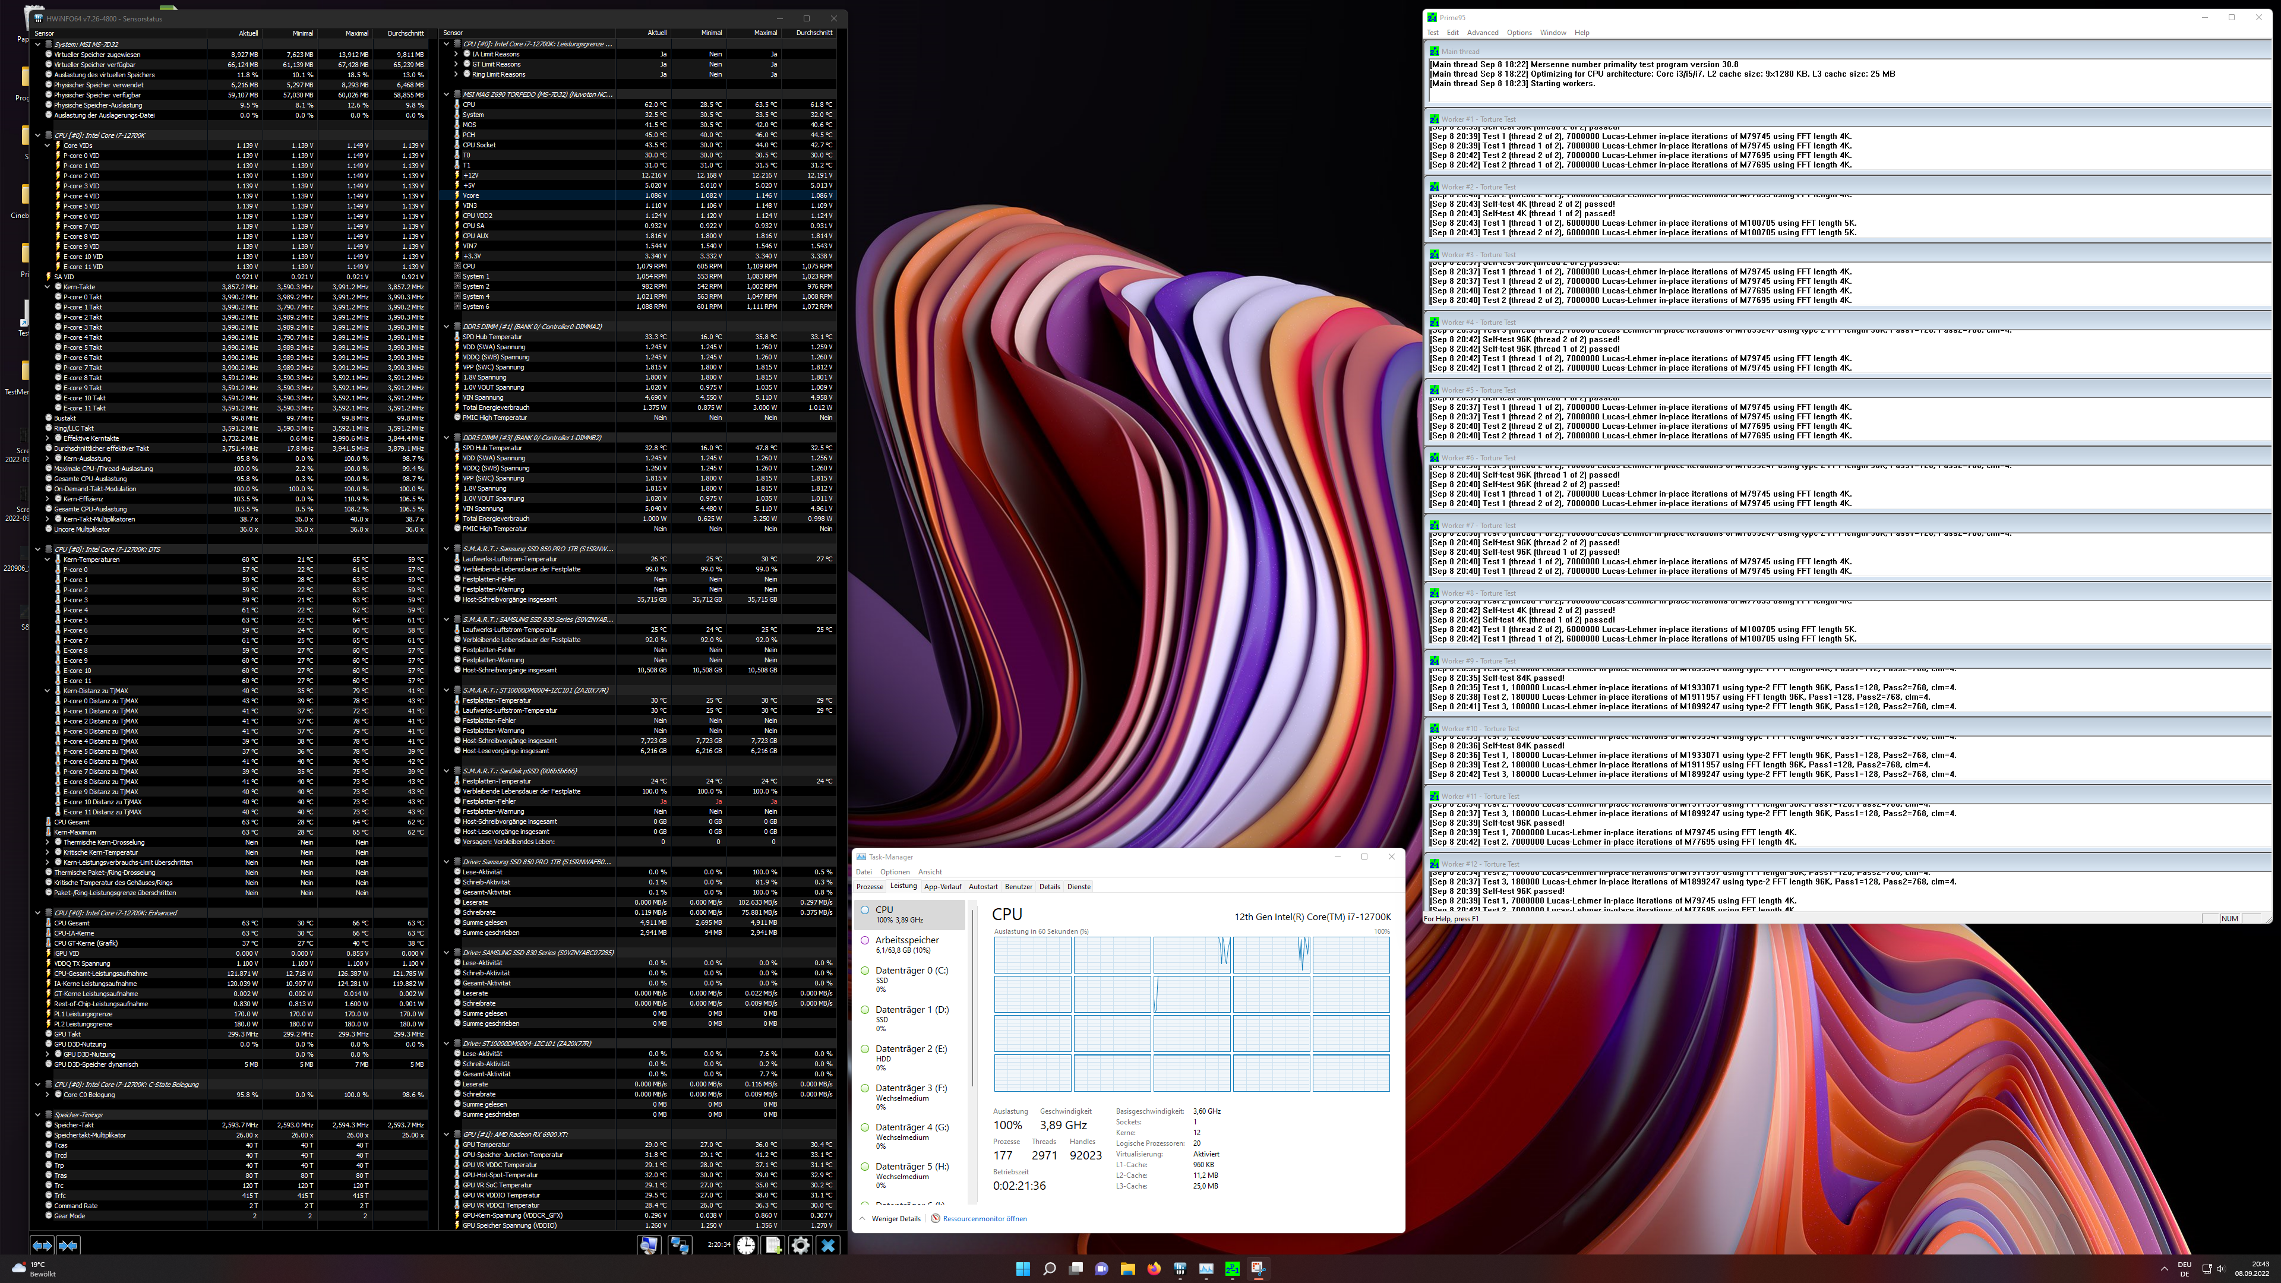The height and width of the screenshot is (1283, 2281).
Task: Open HWiNFO sensor settings via the gear icon
Action: [x=801, y=1245]
